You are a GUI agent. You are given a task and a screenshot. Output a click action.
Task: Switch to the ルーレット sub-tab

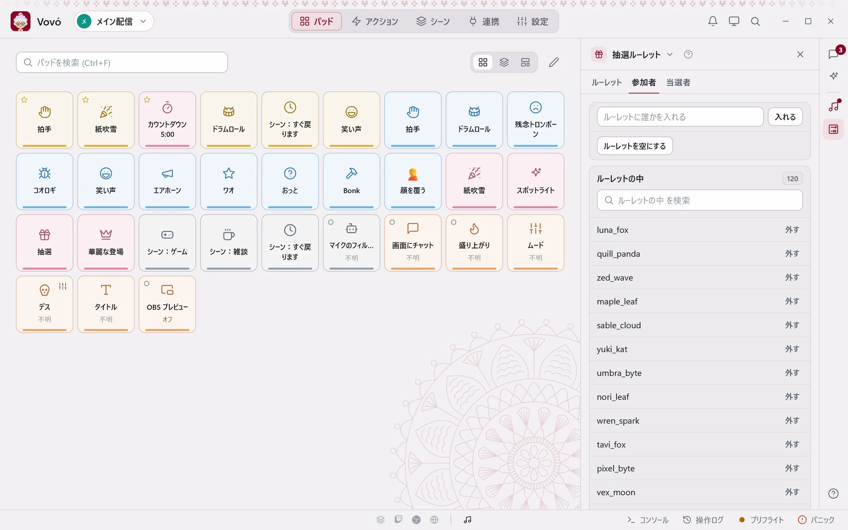[x=607, y=82]
